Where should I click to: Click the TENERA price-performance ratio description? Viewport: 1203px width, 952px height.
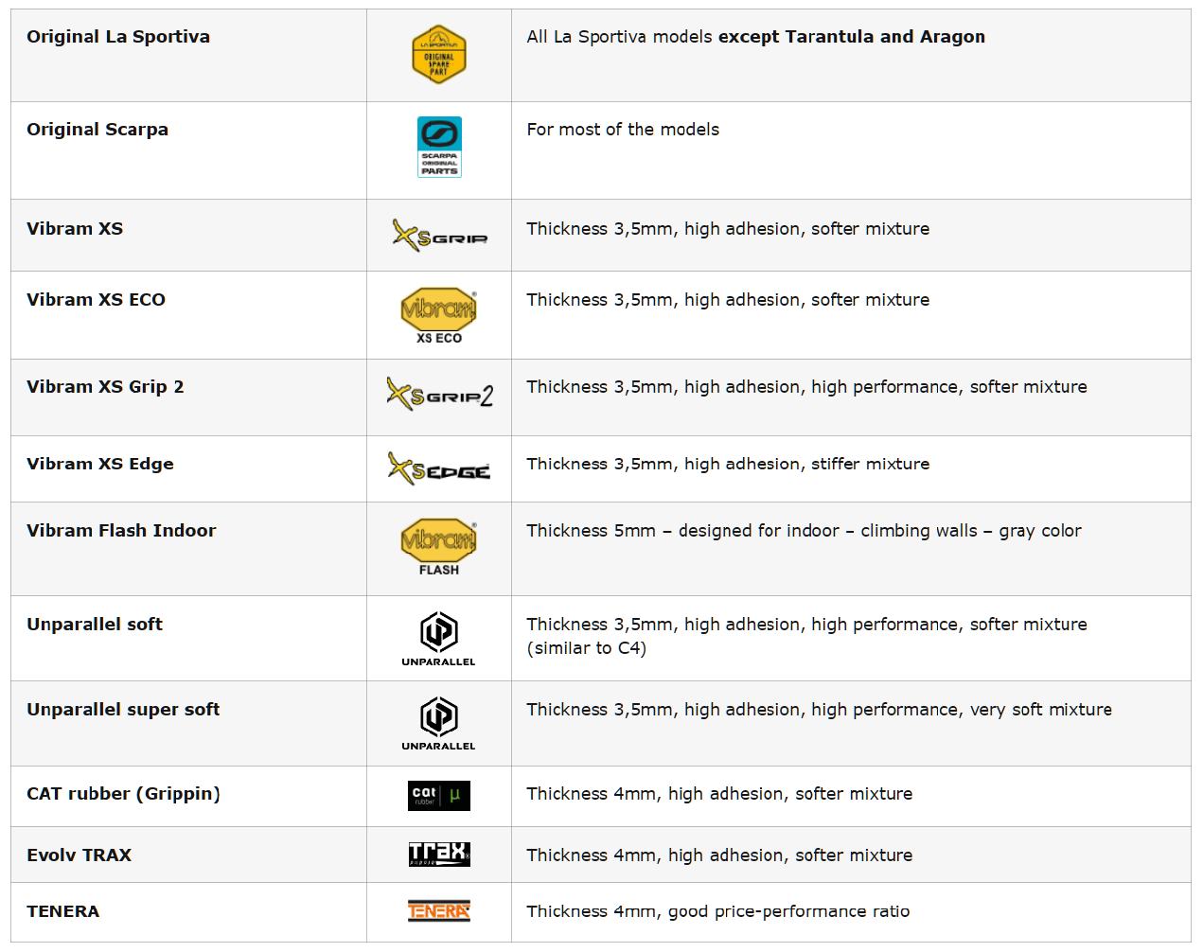[718, 911]
